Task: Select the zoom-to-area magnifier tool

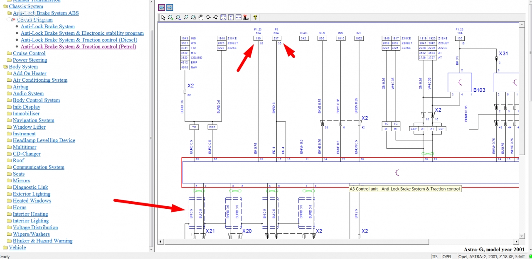Action: pyautogui.click(x=193, y=17)
